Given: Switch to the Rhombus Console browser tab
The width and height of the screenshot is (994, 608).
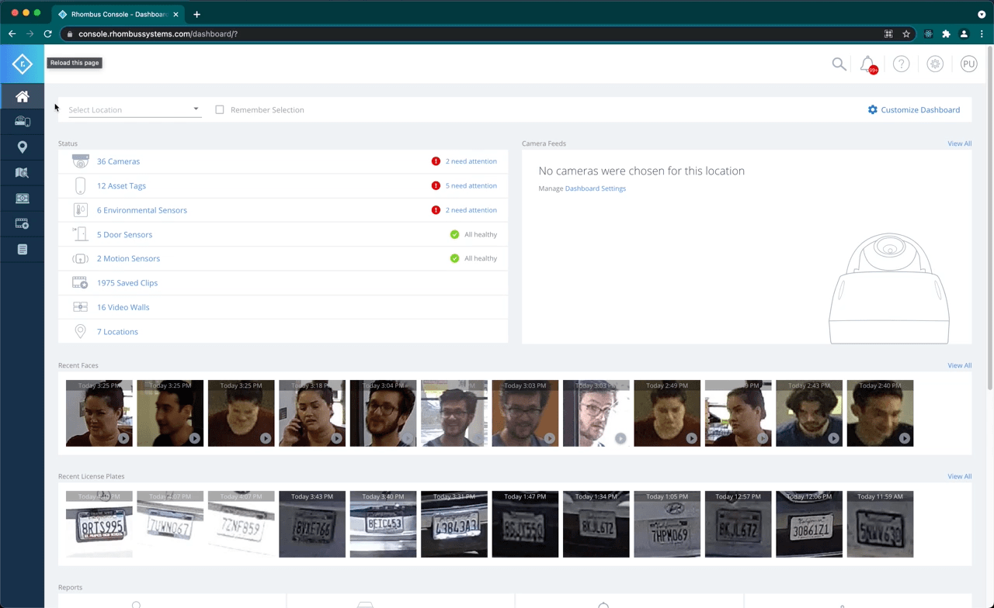Looking at the screenshot, I should [116, 14].
